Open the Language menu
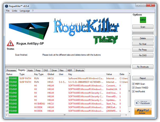Screen dimensions: 160x122 point(25,11)
